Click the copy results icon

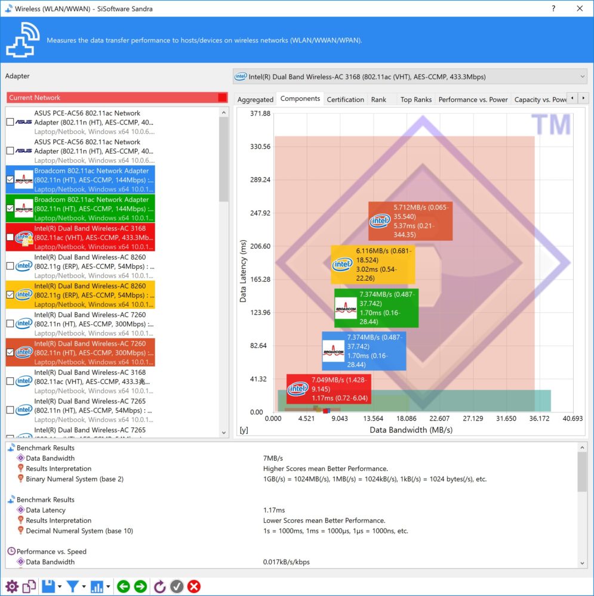[29, 586]
